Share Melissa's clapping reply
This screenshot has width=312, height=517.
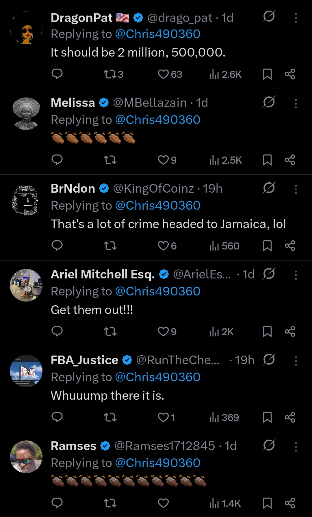pos(290,160)
